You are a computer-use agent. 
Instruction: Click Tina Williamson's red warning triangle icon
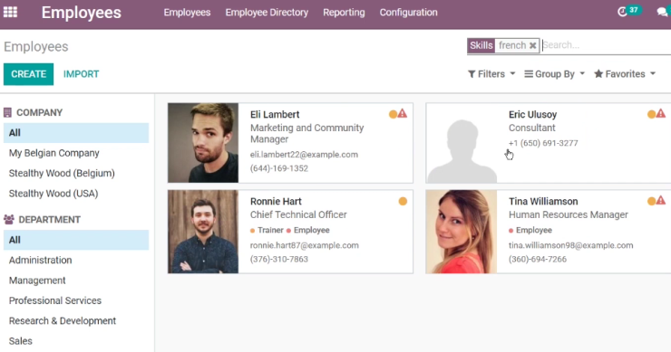pos(661,200)
